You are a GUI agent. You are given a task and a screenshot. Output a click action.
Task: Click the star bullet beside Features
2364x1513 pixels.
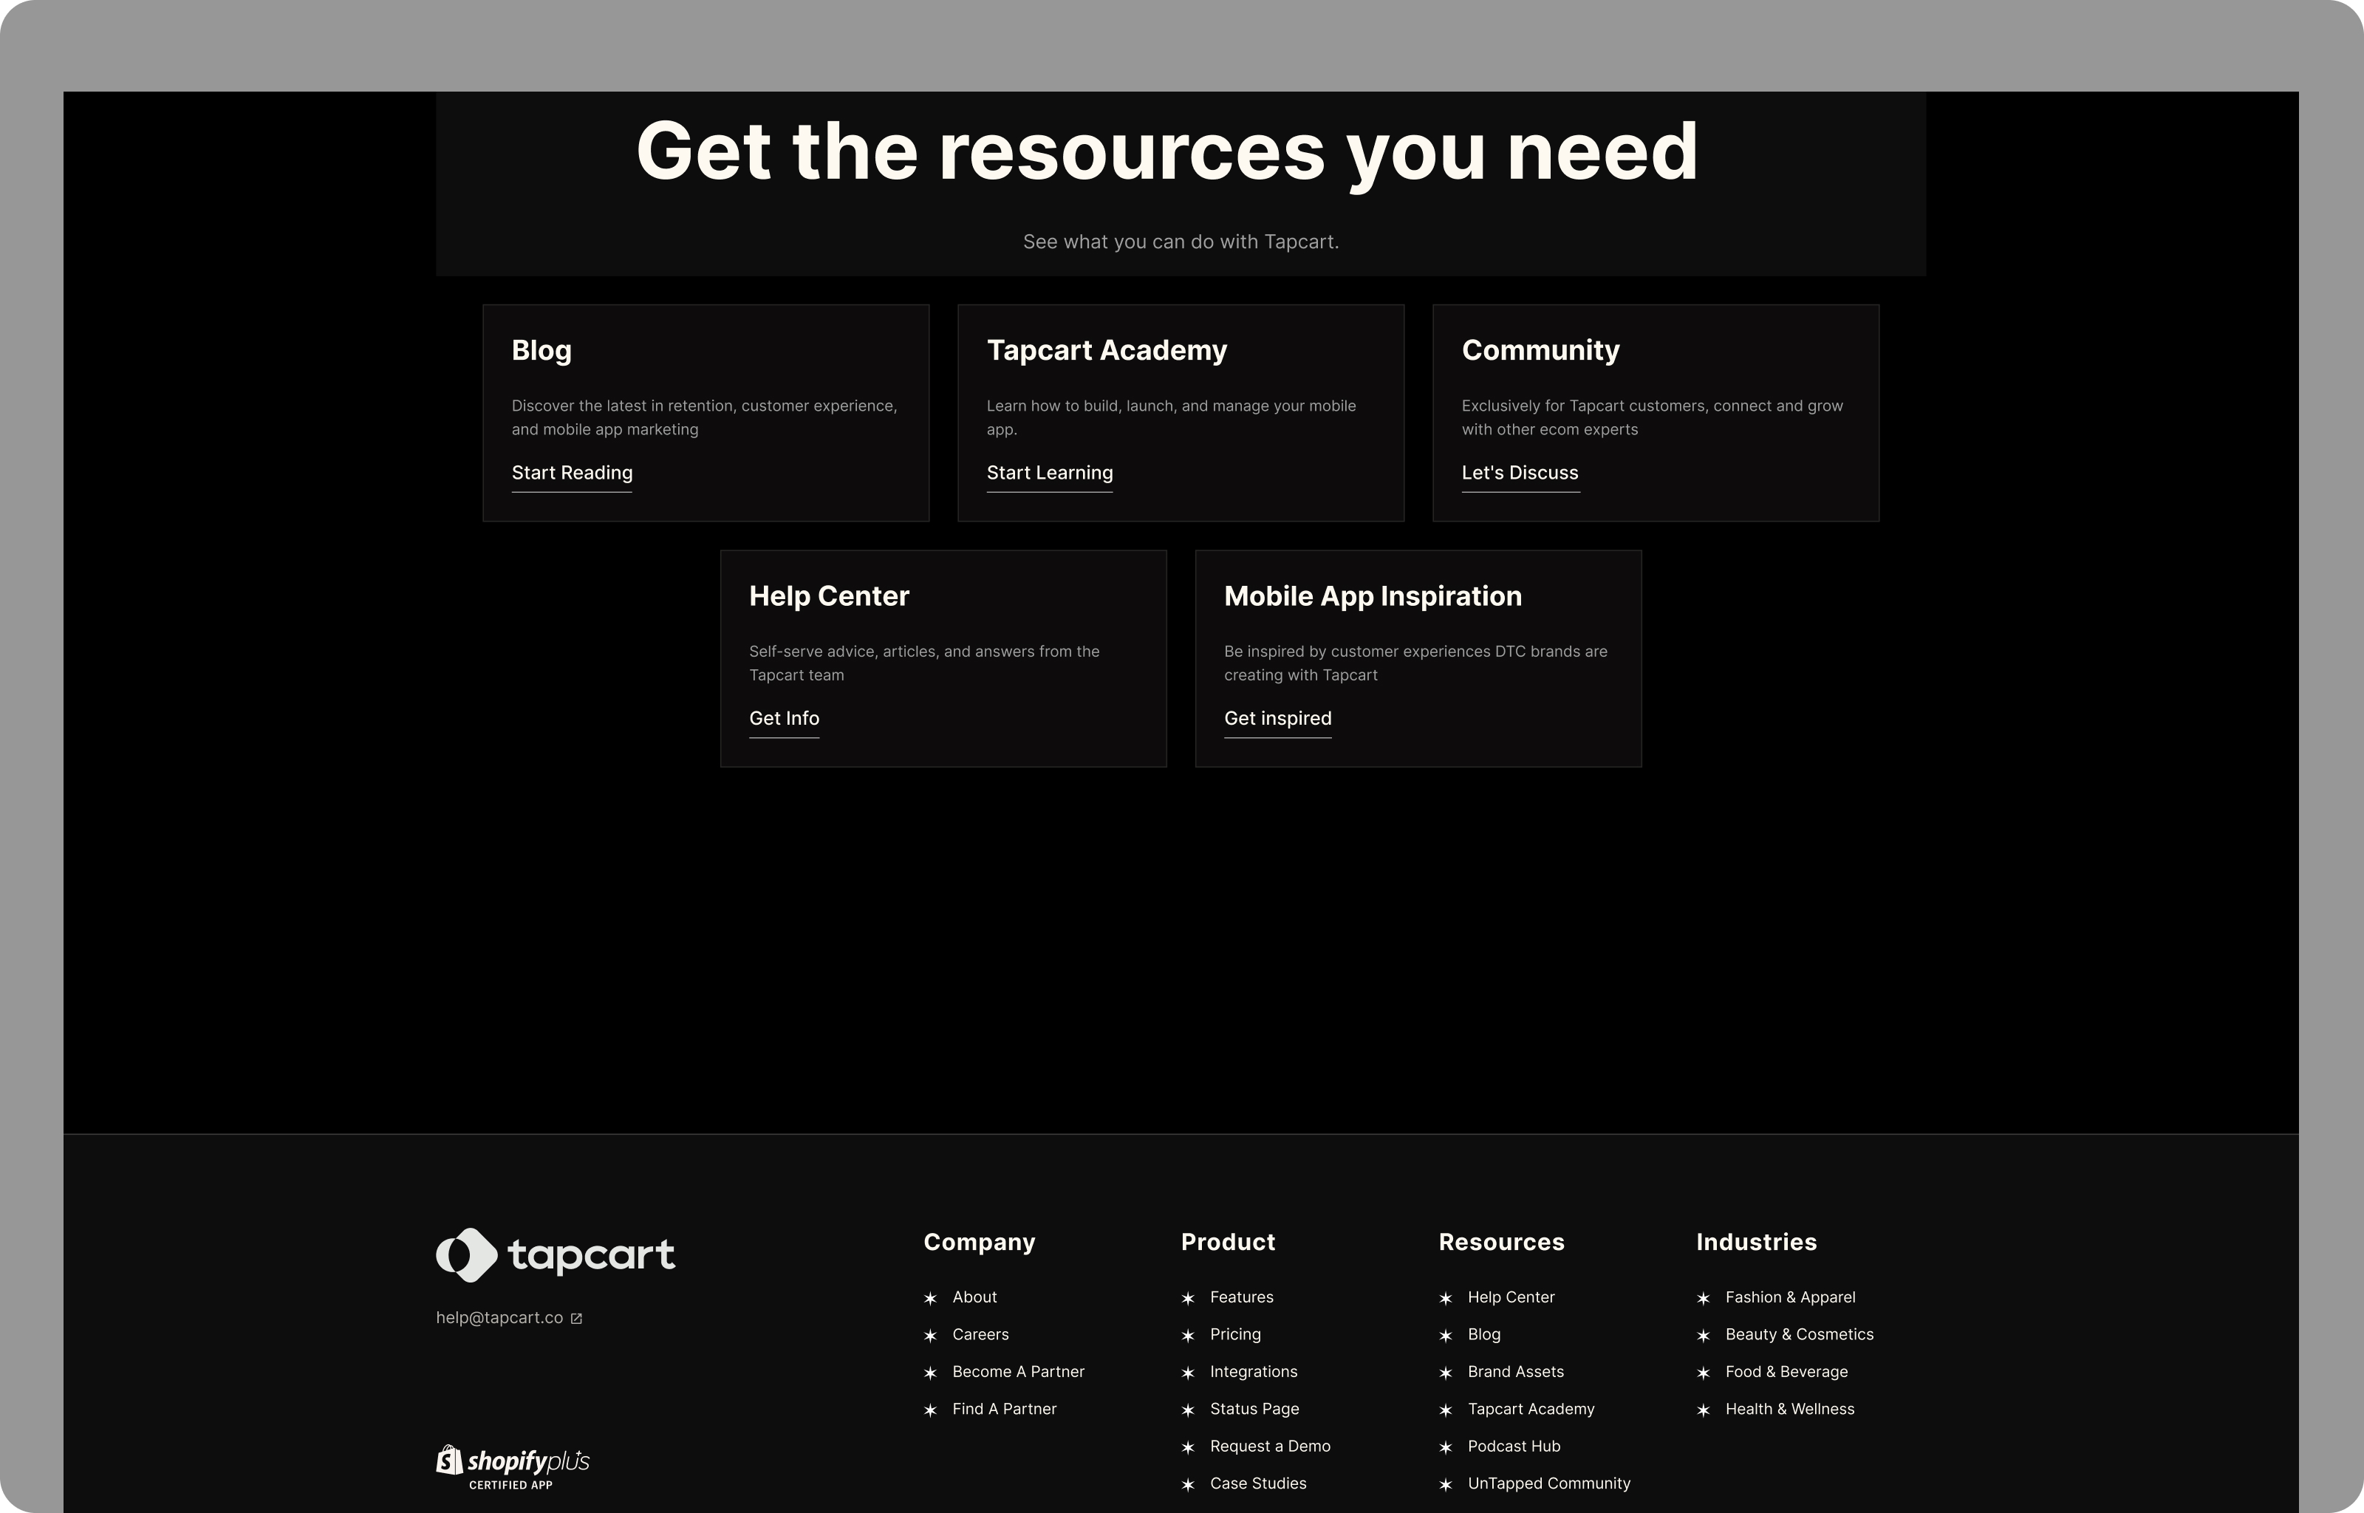click(x=1187, y=1298)
